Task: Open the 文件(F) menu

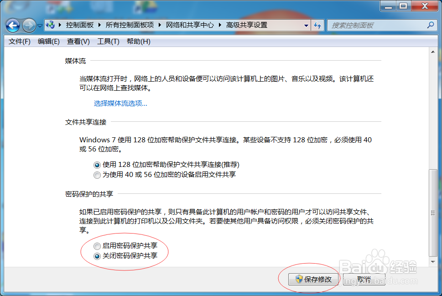Action: point(20,42)
